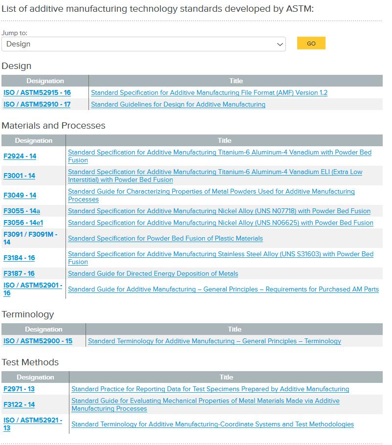Open F3001 - 14 designation link
This screenshot has height=445, width=392.
coord(19,176)
